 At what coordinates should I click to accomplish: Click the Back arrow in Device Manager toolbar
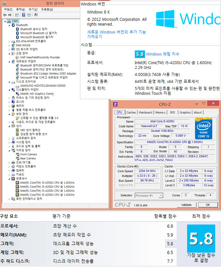pyautogui.click(x=5, y=15)
